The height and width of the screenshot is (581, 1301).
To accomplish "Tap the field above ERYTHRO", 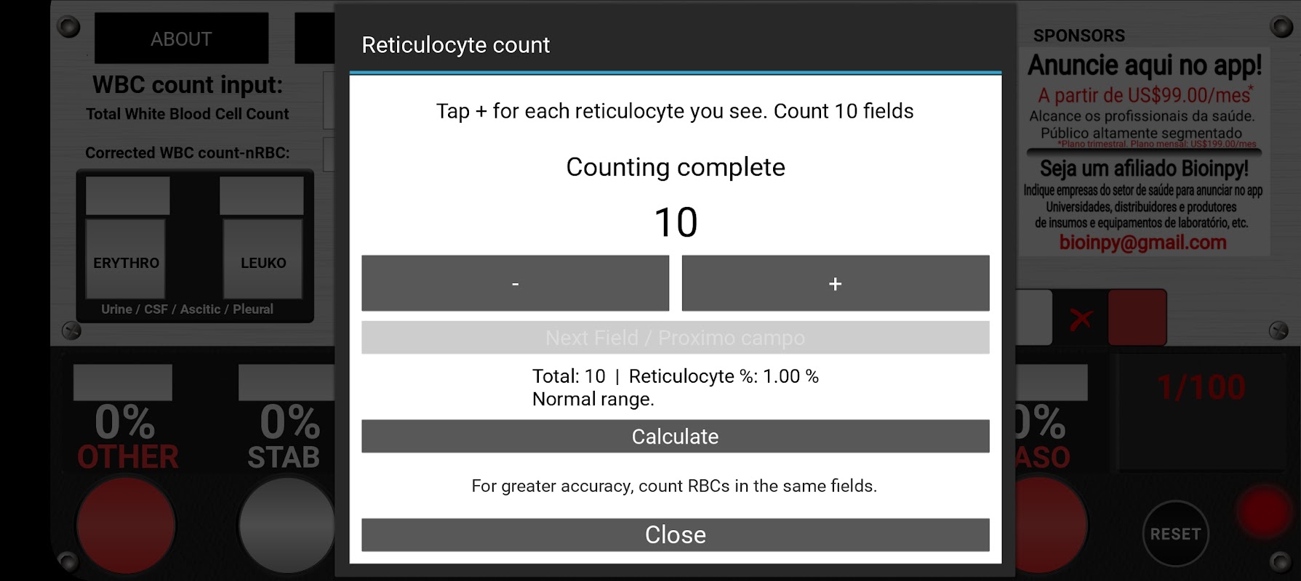I will (127, 195).
